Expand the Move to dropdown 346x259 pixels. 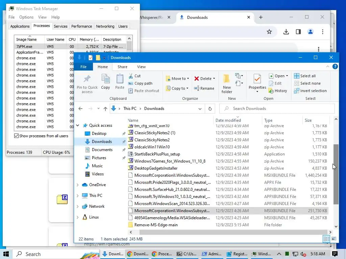pyautogui.click(x=188, y=79)
